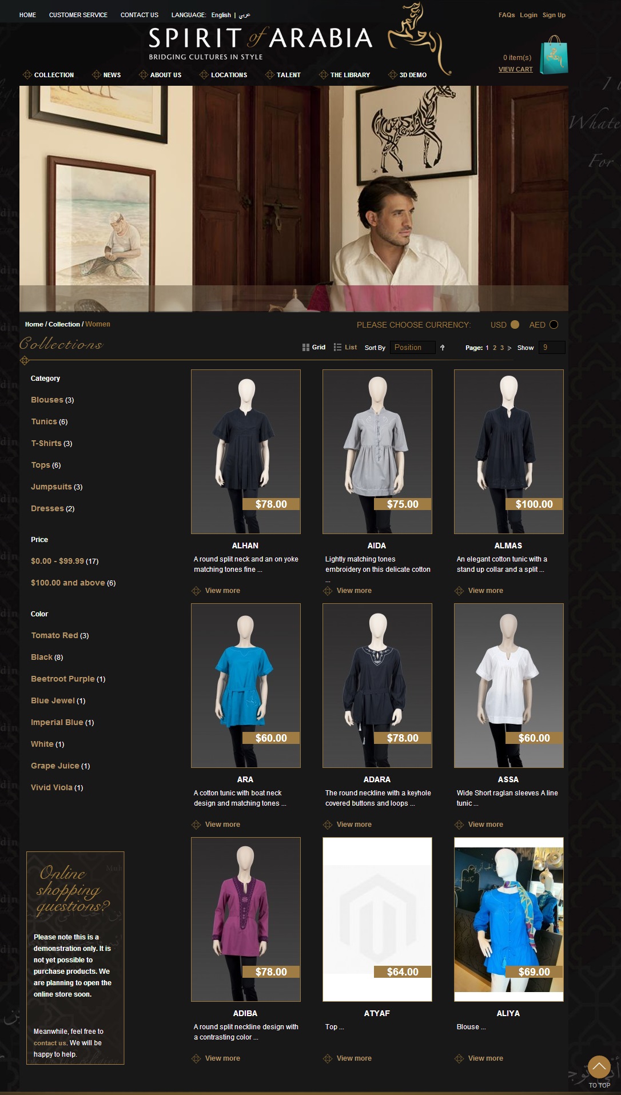This screenshot has height=1095, width=621.
Task: Select AED currency radio button
Action: tap(554, 325)
